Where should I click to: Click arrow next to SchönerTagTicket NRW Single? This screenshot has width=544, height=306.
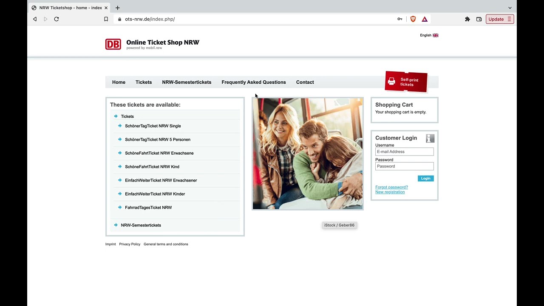click(120, 126)
